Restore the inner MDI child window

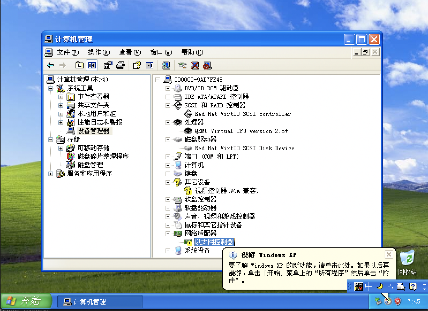click(x=365, y=52)
